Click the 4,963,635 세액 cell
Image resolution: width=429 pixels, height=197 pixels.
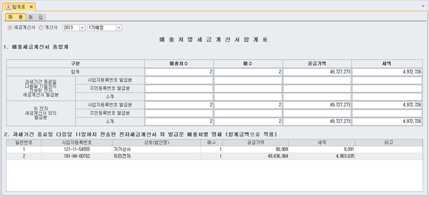[322, 156]
